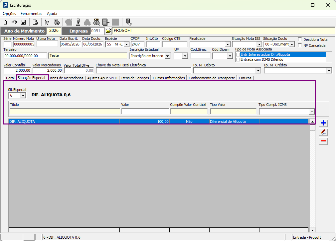Click the Série input field

tap(8, 44)
